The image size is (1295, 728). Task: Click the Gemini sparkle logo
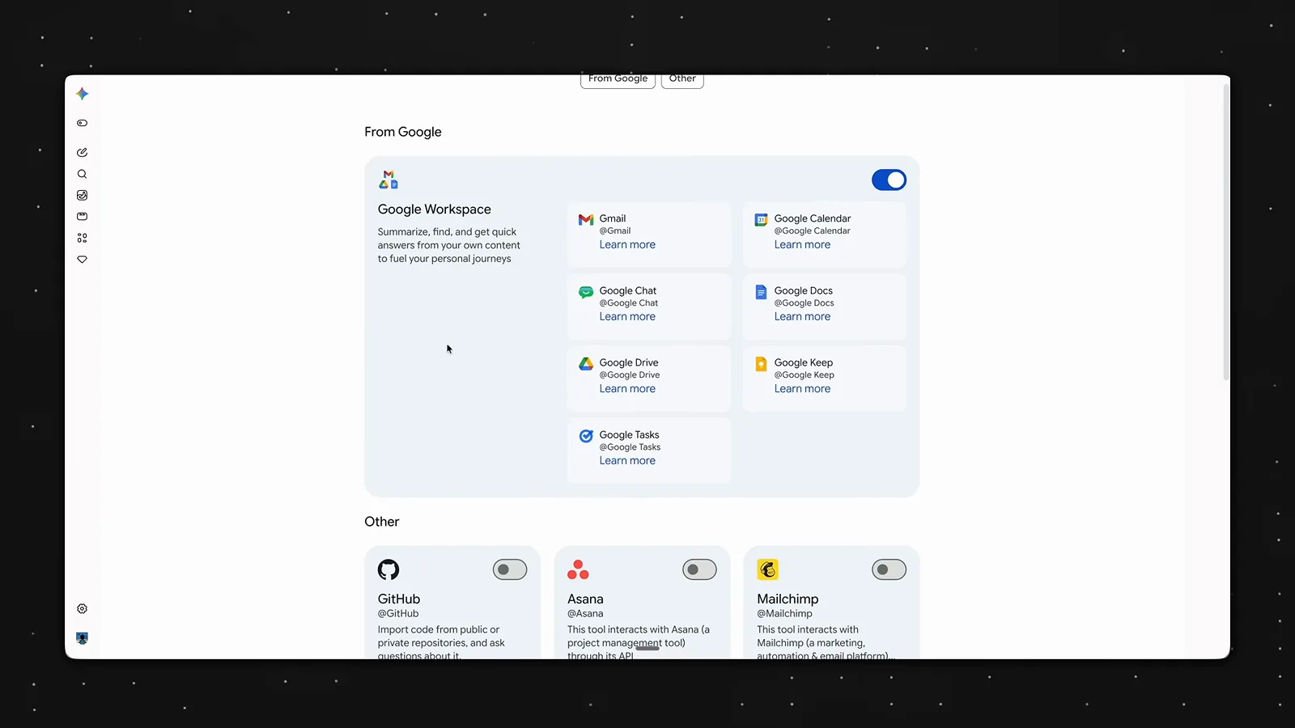click(x=82, y=94)
